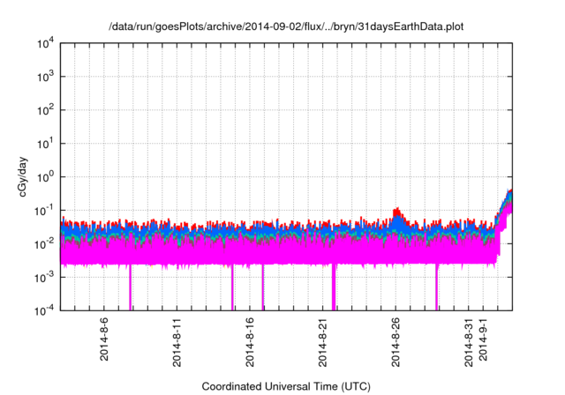Click the 2014-8-26 date label
This screenshot has width=565, height=395.
coord(395,342)
